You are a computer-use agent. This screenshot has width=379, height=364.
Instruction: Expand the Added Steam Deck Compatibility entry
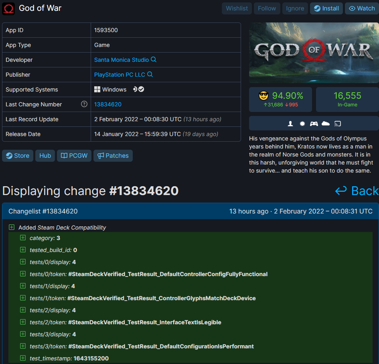point(12,228)
